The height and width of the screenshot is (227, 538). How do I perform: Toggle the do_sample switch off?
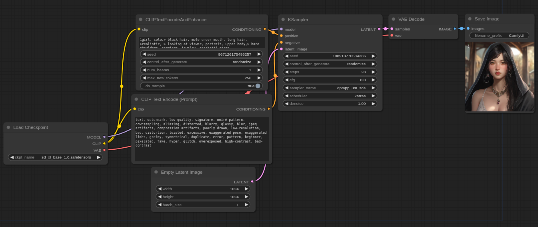coord(258,86)
